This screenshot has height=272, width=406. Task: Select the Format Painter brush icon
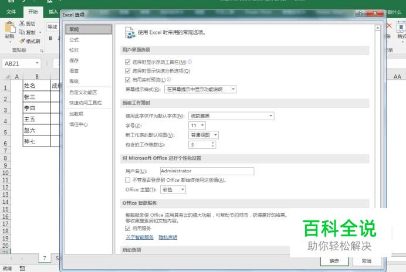(x=22, y=41)
